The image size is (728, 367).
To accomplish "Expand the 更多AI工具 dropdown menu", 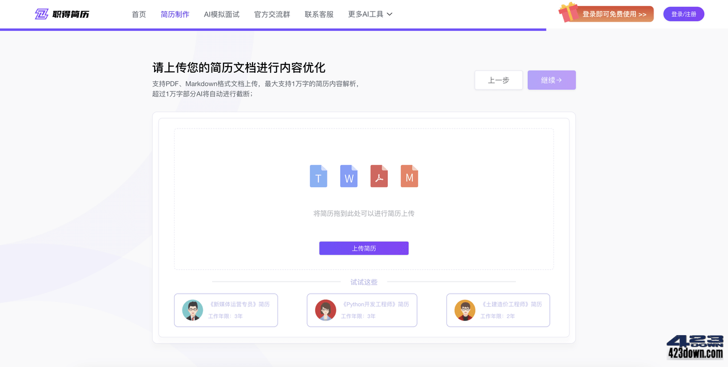I will pyautogui.click(x=370, y=14).
